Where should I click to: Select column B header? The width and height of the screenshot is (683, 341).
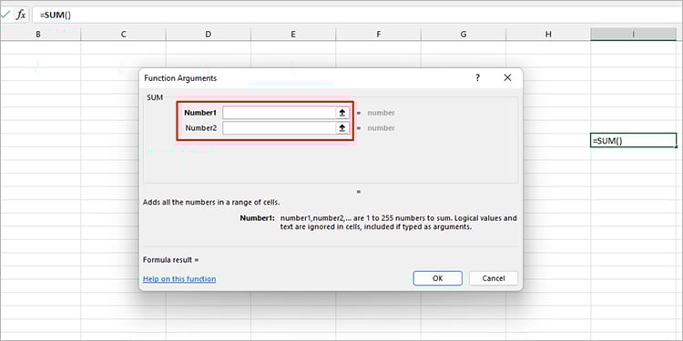pyautogui.click(x=38, y=34)
